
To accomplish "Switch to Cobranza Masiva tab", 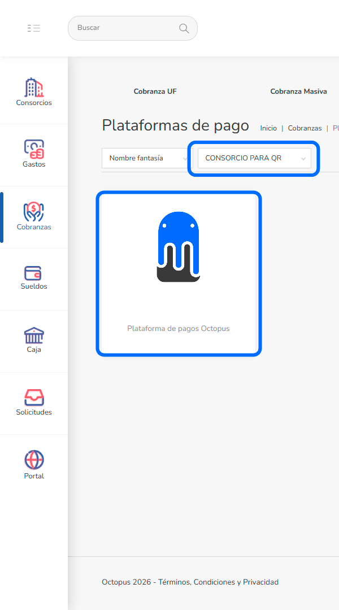I will [298, 91].
